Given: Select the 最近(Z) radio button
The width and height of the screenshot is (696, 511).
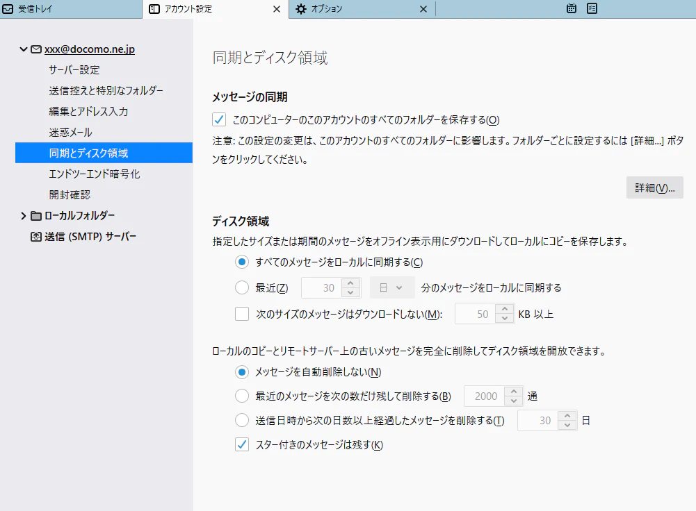Looking at the screenshot, I should (242, 287).
